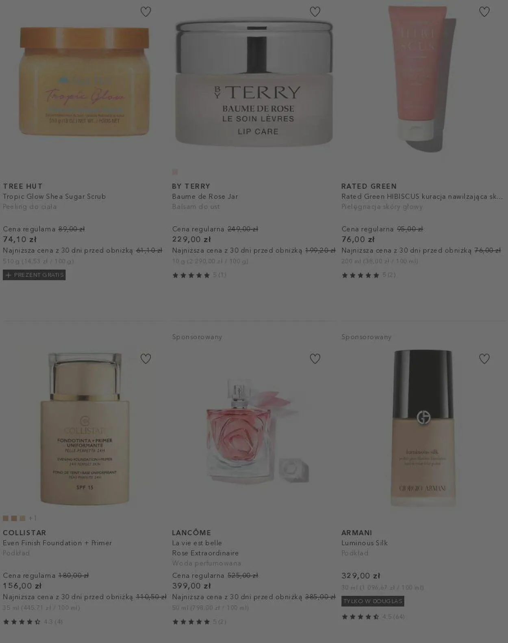Save Rated Green Hibiscus to wishlist
The width and height of the screenshot is (508, 643).
pos(484,12)
